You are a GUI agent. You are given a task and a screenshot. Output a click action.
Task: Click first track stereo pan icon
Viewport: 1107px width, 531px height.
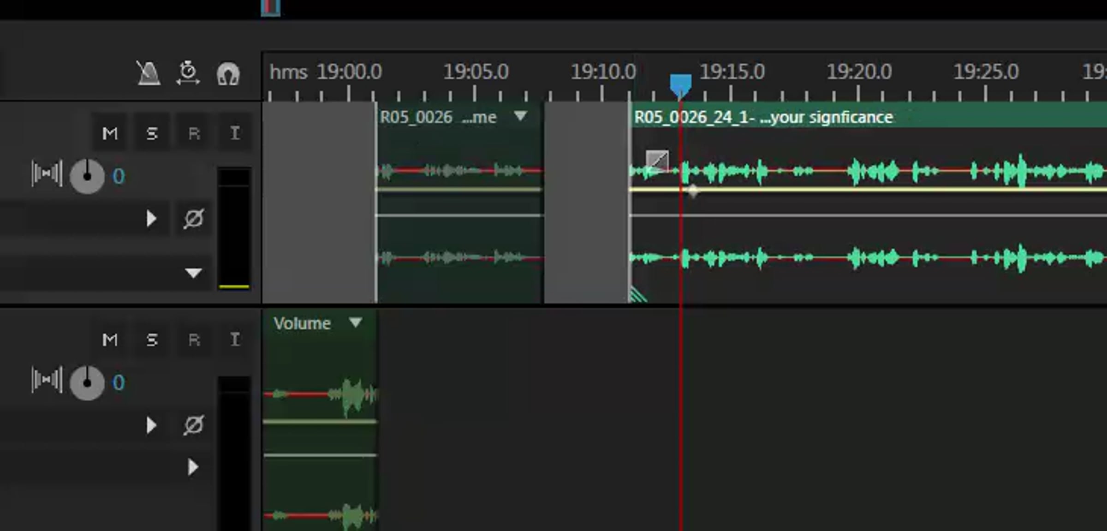pos(47,174)
